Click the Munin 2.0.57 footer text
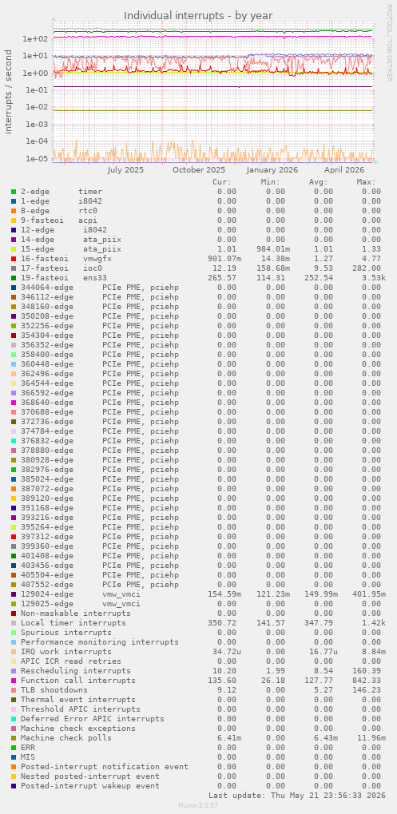397x814 pixels. point(198,805)
